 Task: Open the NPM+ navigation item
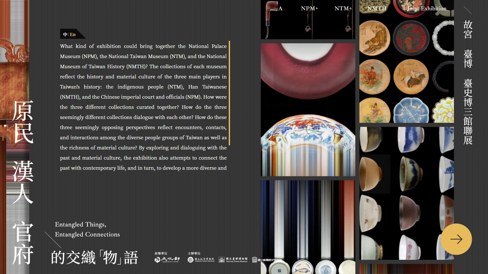point(309,8)
